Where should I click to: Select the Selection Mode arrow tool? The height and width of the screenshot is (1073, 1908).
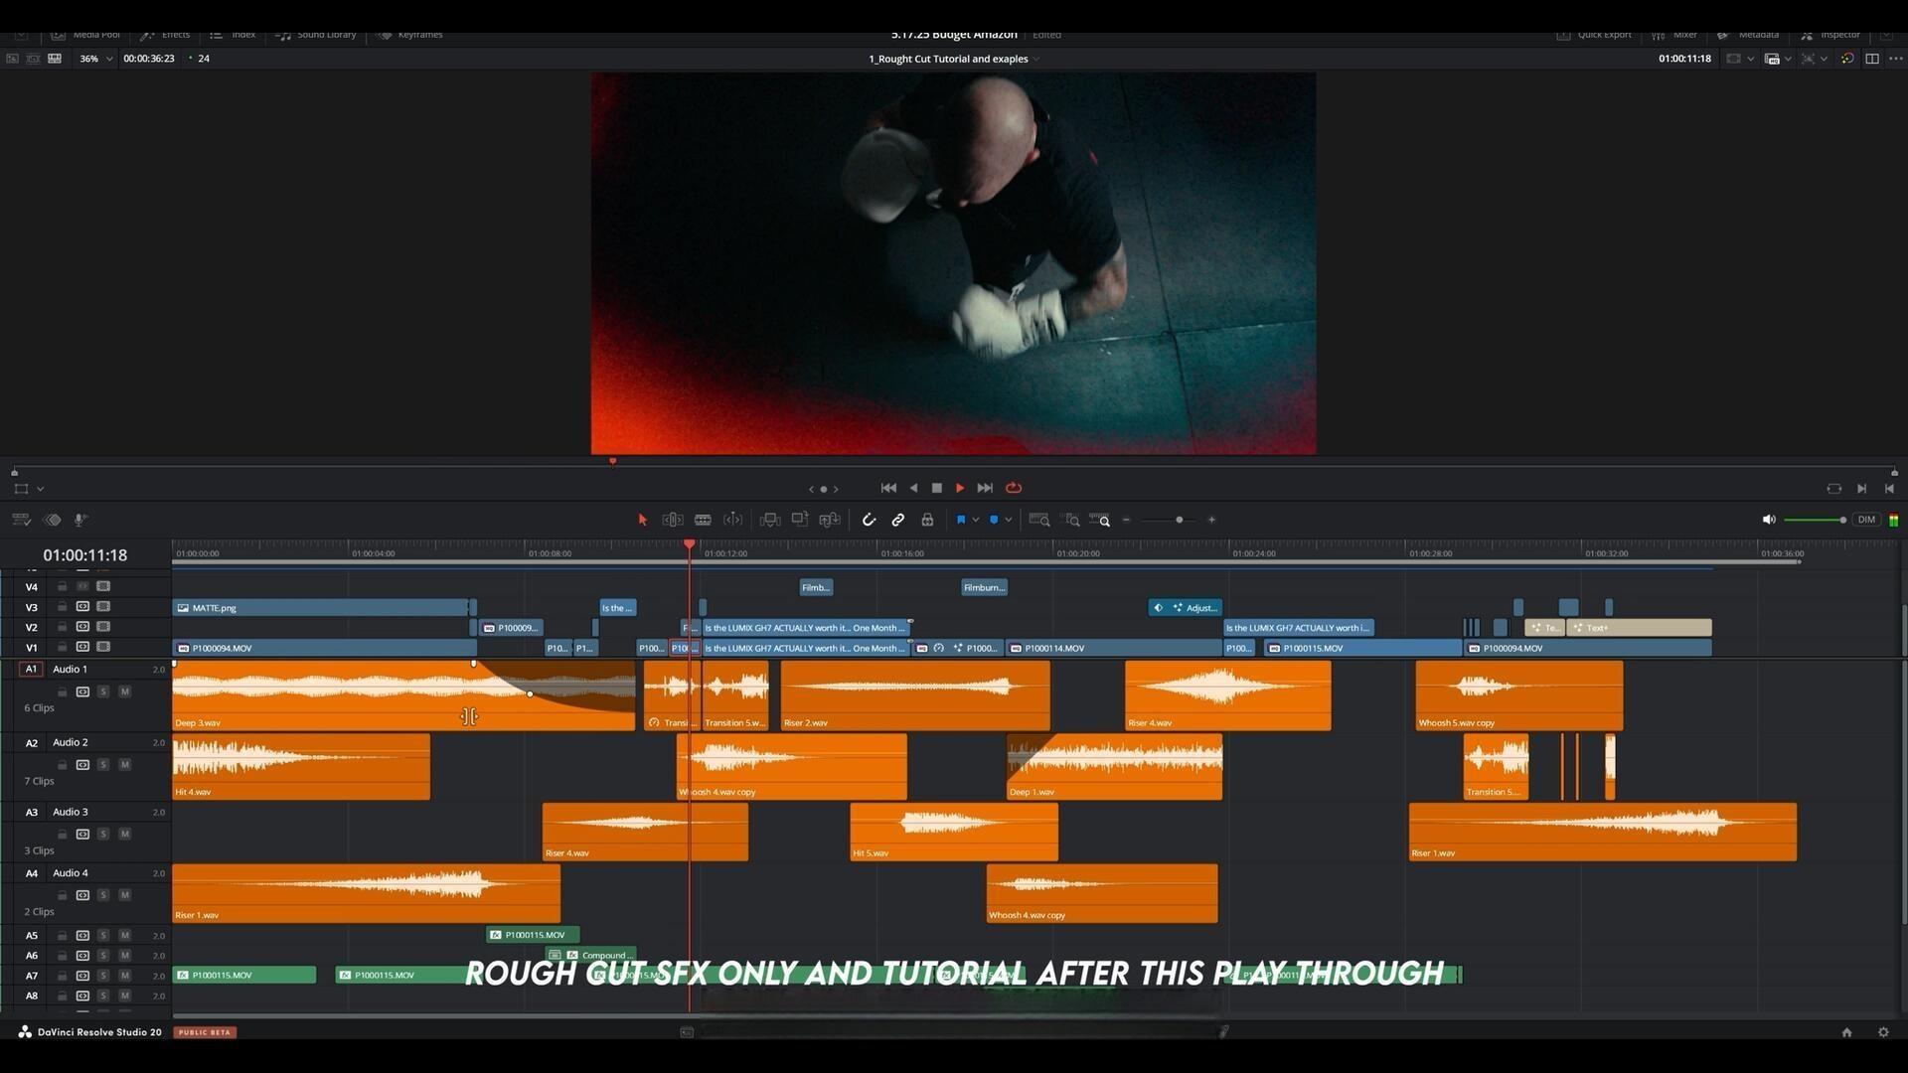642,520
